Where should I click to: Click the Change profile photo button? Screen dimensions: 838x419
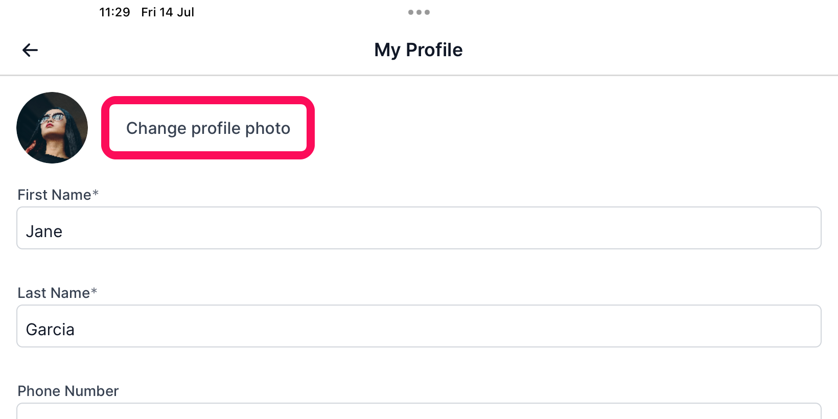point(208,128)
